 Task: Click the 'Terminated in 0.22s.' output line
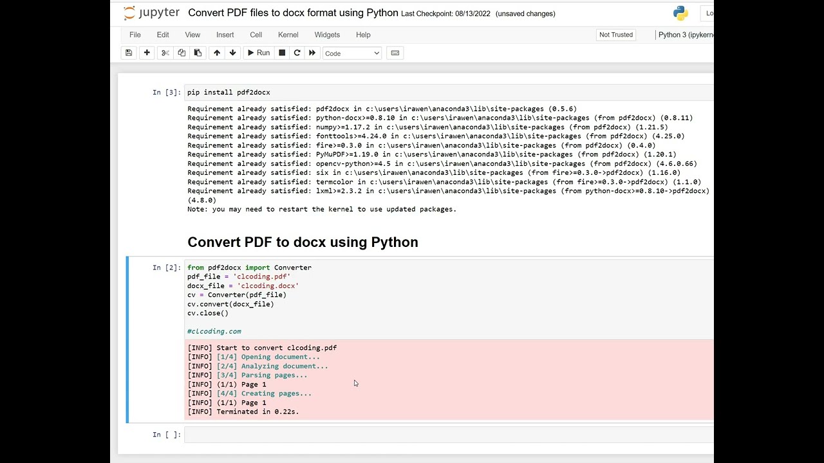[243, 412]
